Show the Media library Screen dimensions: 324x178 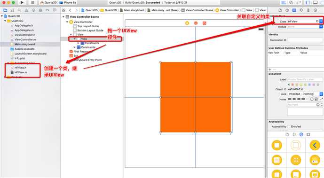pyautogui.click(x=308, y=134)
